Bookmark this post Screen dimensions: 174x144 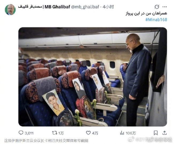tap(156, 133)
